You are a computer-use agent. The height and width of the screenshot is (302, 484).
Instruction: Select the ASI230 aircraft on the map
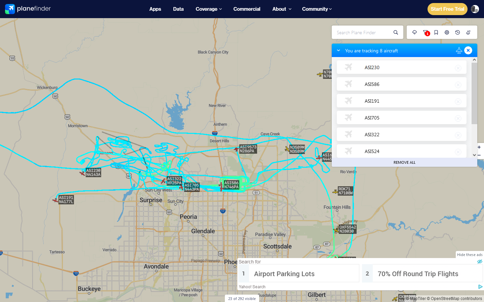coord(82,173)
